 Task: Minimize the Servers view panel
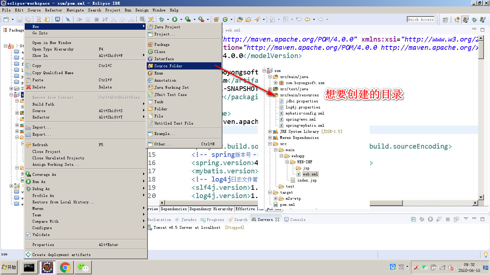click(x=474, y=218)
